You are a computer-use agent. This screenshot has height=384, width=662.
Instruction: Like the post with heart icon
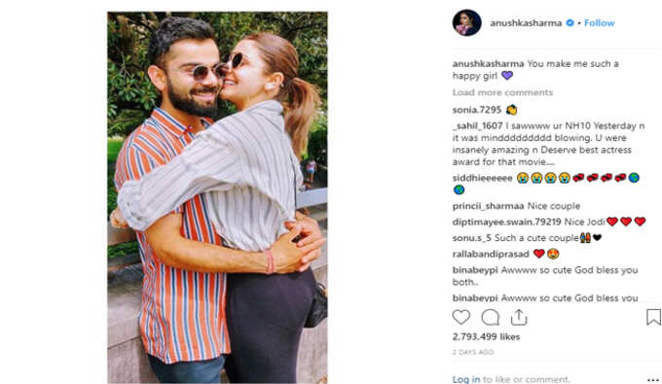click(x=461, y=317)
